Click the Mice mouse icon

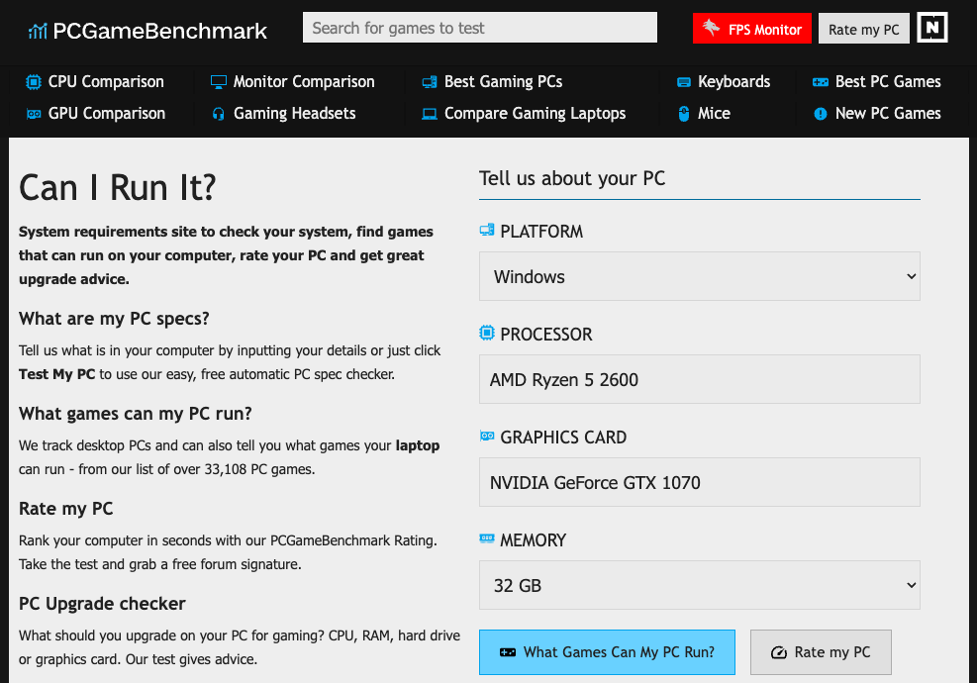click(x=684, y=114)
